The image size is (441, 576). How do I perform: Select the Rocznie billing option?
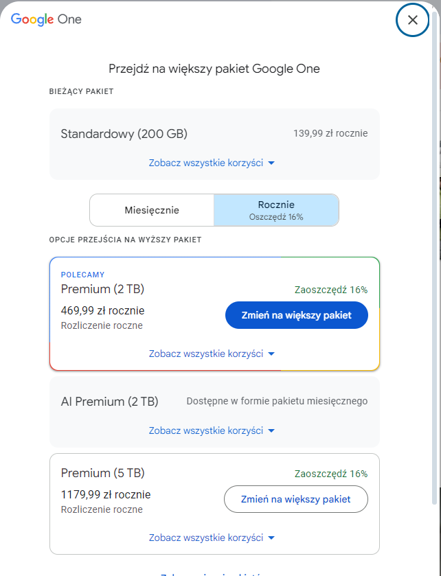point(276,210)
